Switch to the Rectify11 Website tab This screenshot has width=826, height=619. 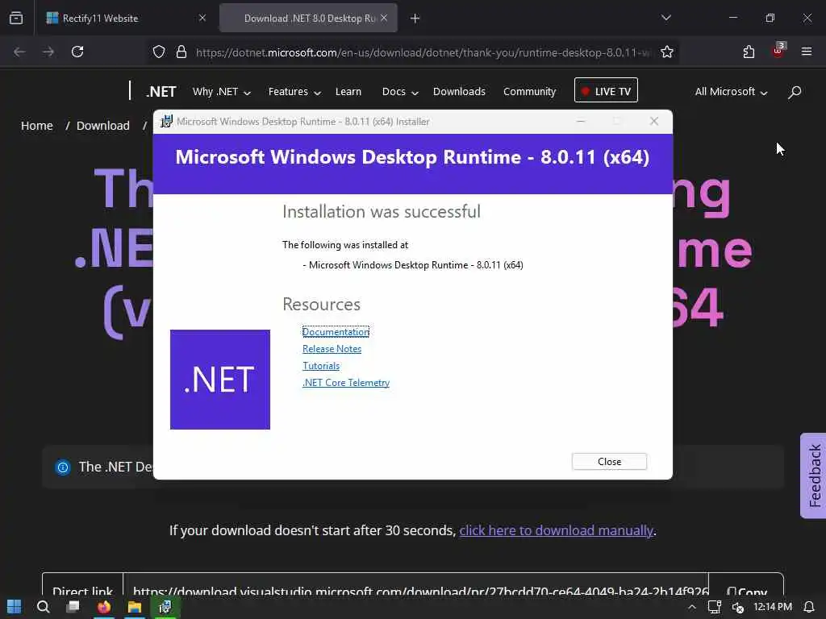pos(125,19)
